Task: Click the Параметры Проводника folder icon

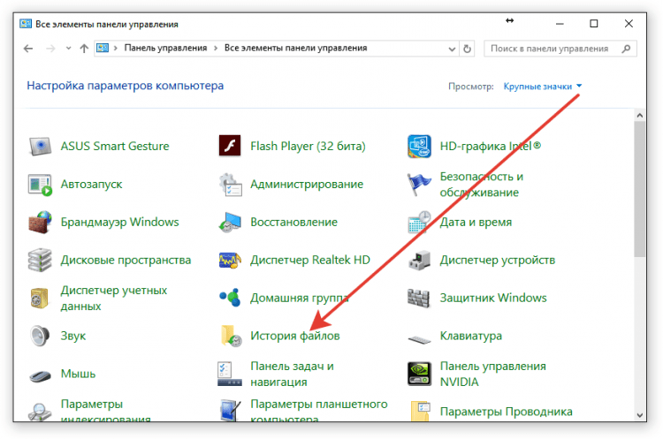Action: tap(420, 411)
